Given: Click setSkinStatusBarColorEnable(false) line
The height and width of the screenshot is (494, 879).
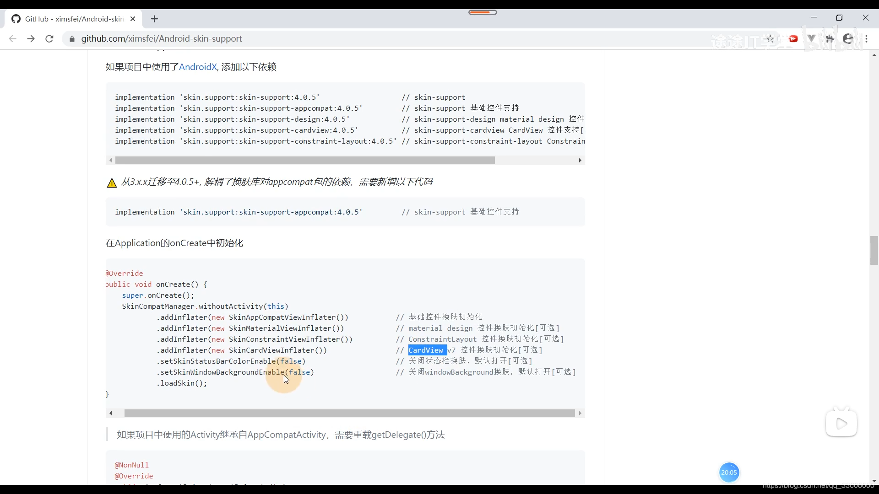Looking at the screenshot, I should (x=231, y=361).
